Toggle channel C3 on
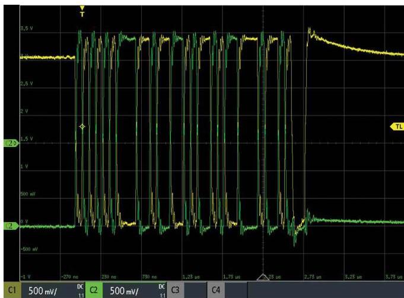 (x=176, y=290)
